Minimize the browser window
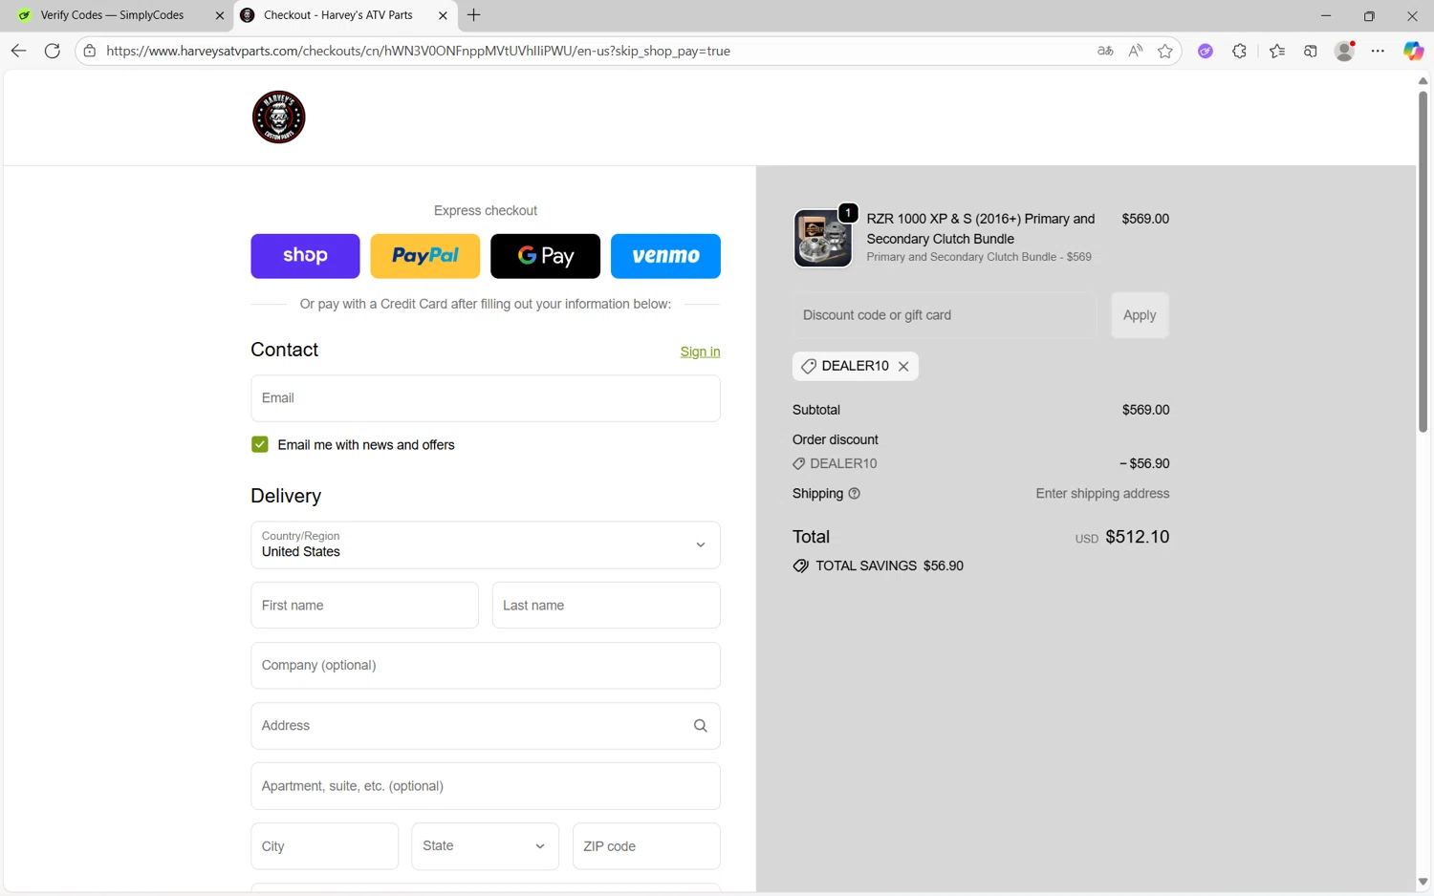This screenshot has height=896, width=1434. tap(1325, 15)
